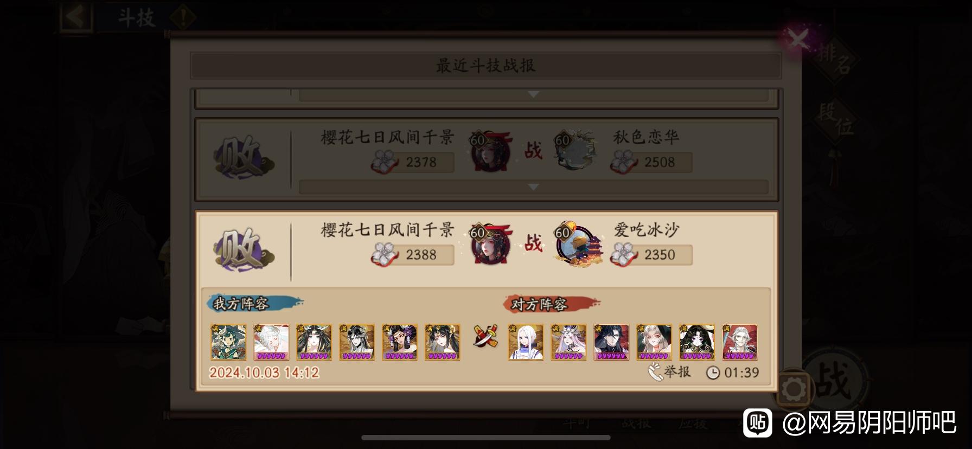Select first shikigami in 我方阵容
The height and width of the screenshot is (449, 972).
pyautogui.click(x=228, y=342)
